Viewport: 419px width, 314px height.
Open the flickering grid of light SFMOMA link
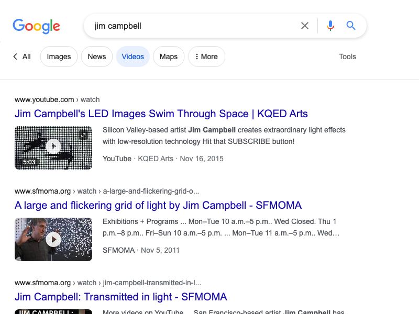[158, 205]
